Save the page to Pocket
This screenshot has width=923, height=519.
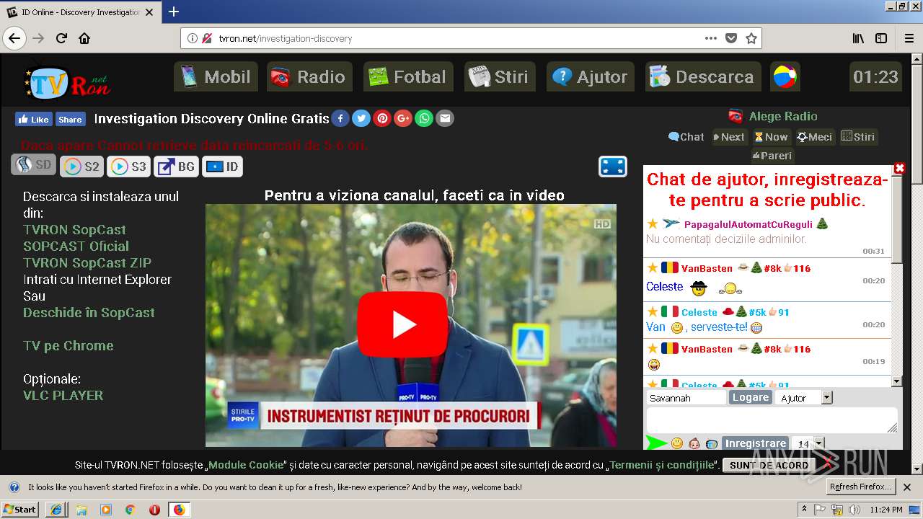click(x=731, y=38)
